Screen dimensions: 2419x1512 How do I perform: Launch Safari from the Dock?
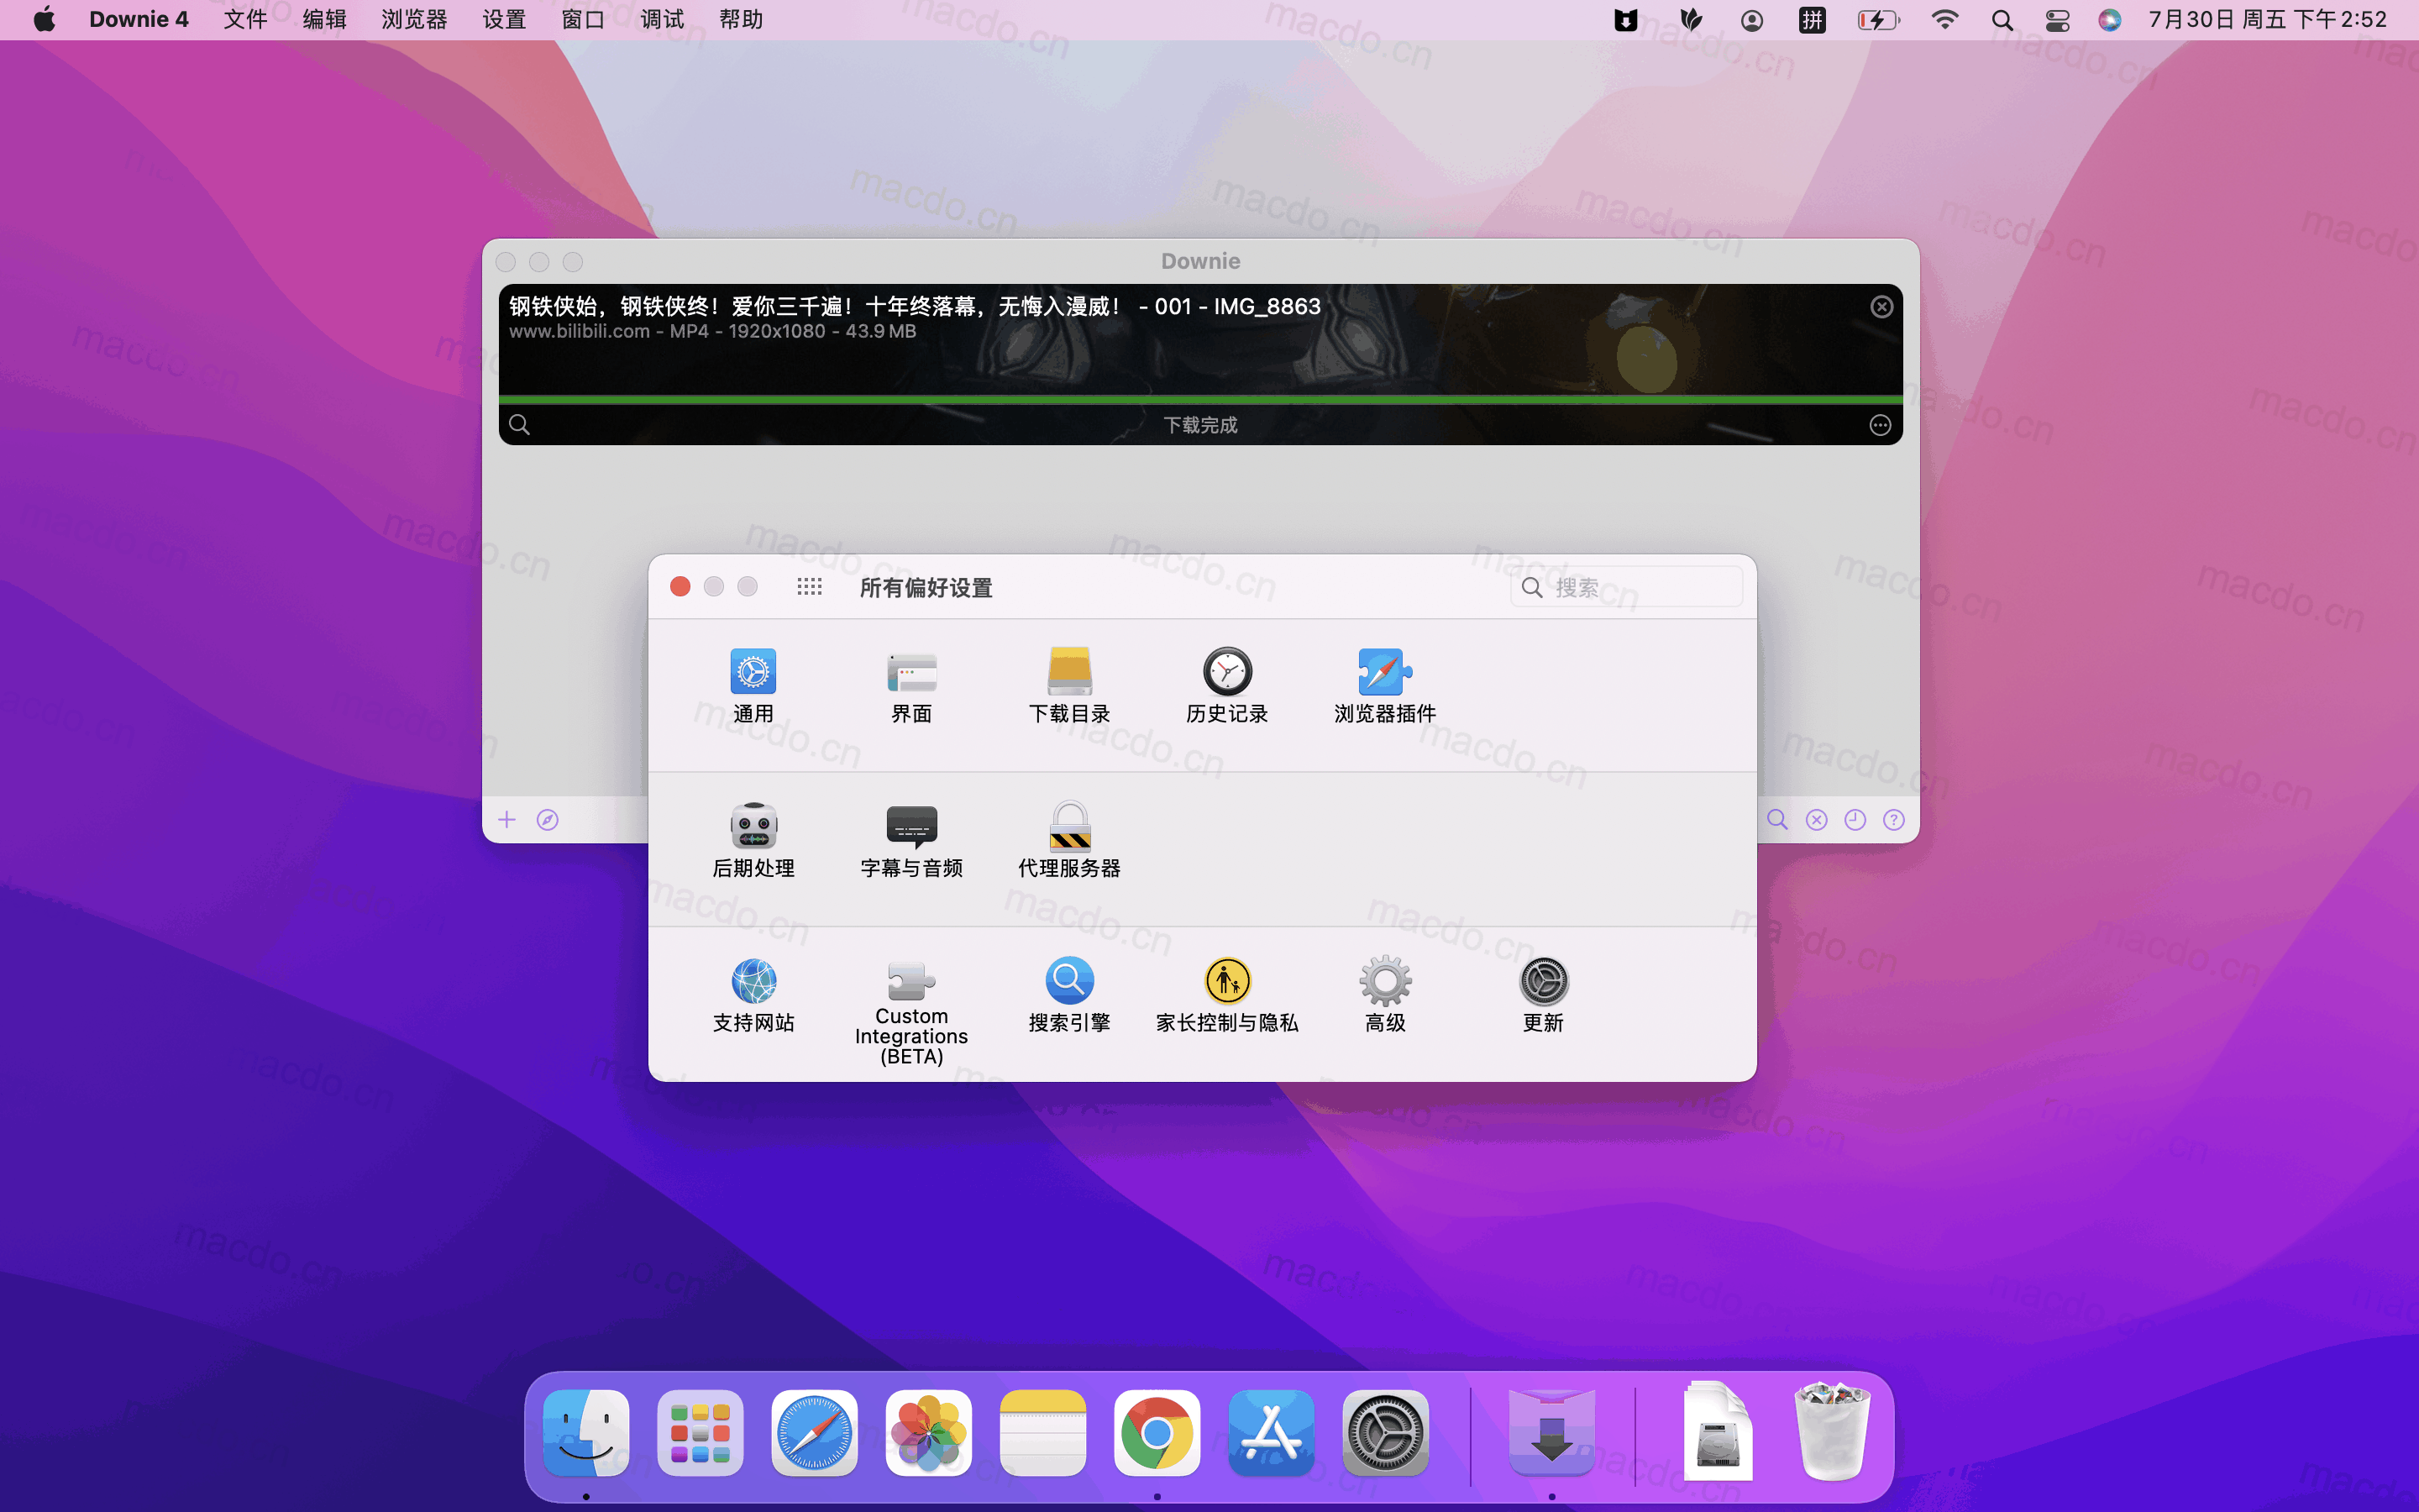tap(814, 1433)
